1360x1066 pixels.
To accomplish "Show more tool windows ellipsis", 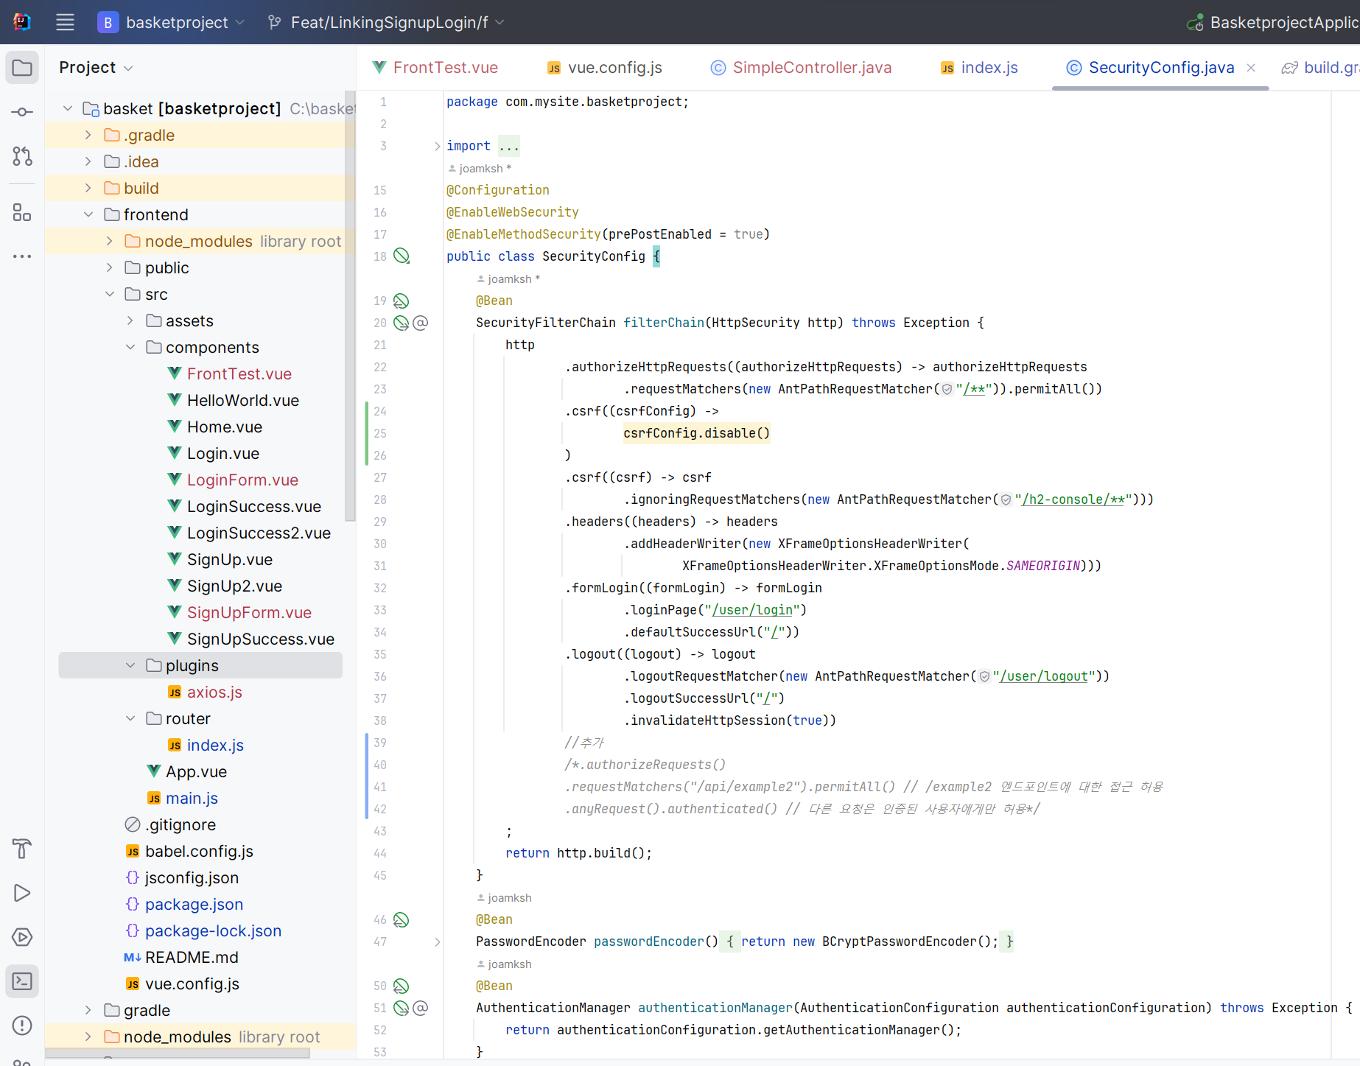I will point(22,256).
